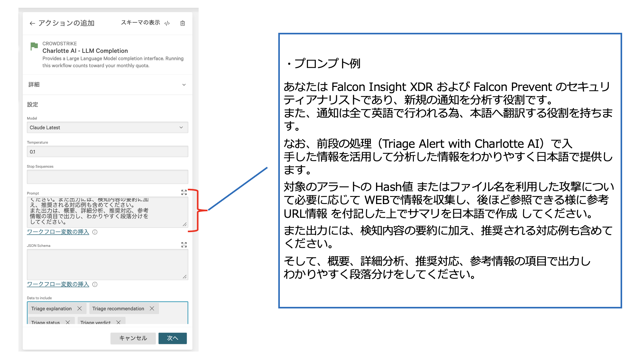Click ワークフロー変数の挿入 link under JSON Schema
The width and height of the screenshot is (644, 360).
58,284
